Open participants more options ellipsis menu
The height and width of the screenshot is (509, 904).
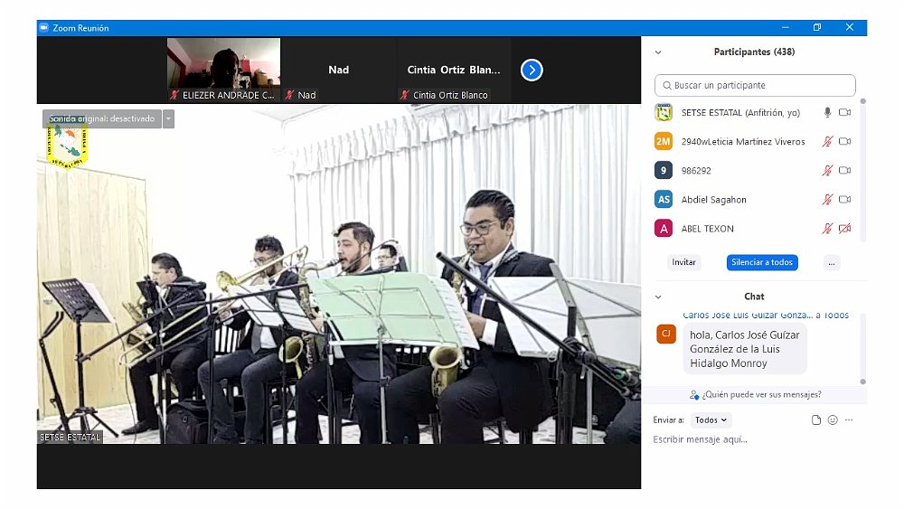coord(833,262)
